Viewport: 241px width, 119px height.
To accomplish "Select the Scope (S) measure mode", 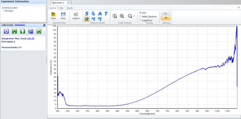I will click(x=87, y=13).
